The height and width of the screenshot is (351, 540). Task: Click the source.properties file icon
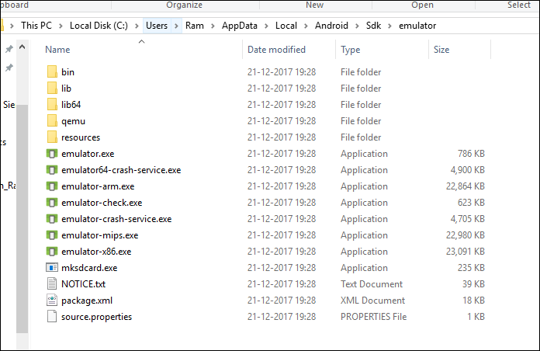(52, 317)
